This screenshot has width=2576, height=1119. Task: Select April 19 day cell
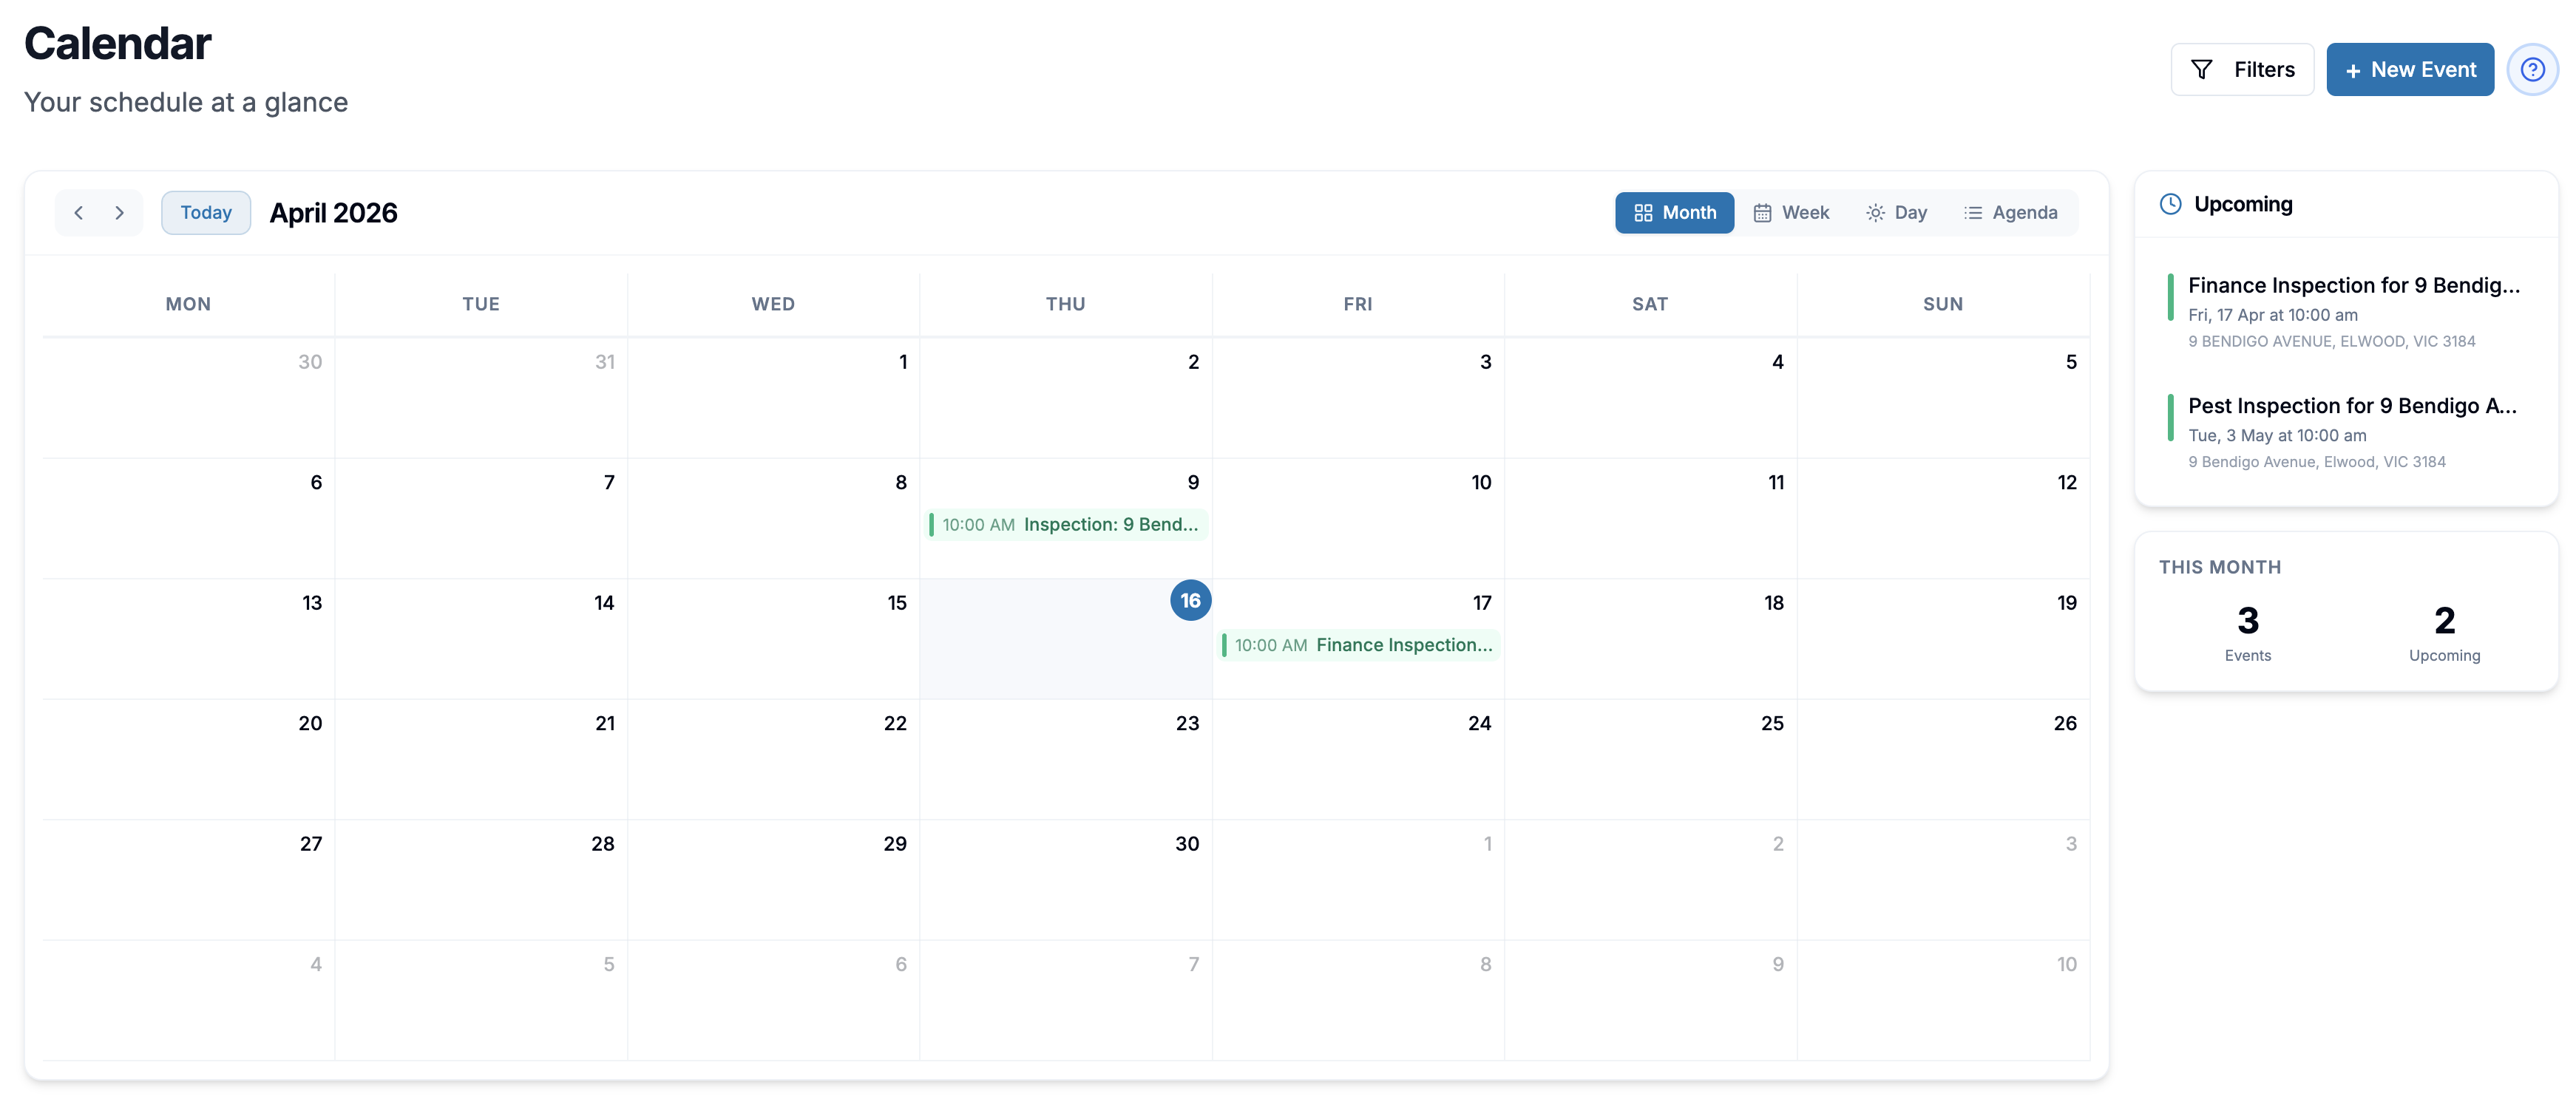pyautogui.click(x=1943, y=639)
